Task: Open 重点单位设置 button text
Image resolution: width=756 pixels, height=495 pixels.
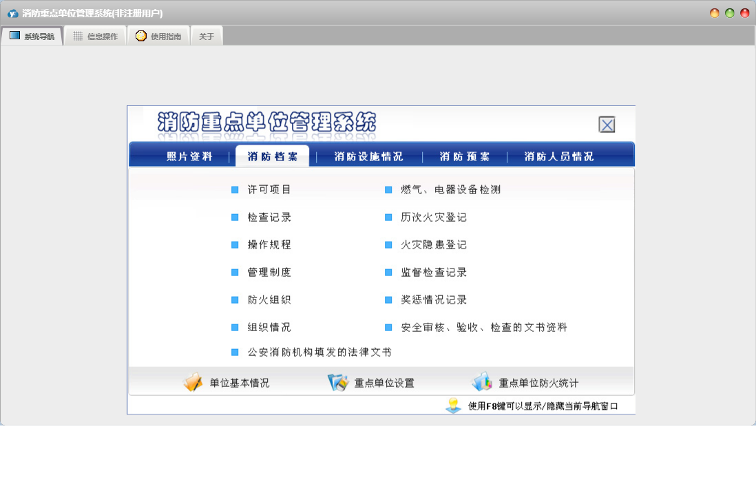Action: (384, 383)
